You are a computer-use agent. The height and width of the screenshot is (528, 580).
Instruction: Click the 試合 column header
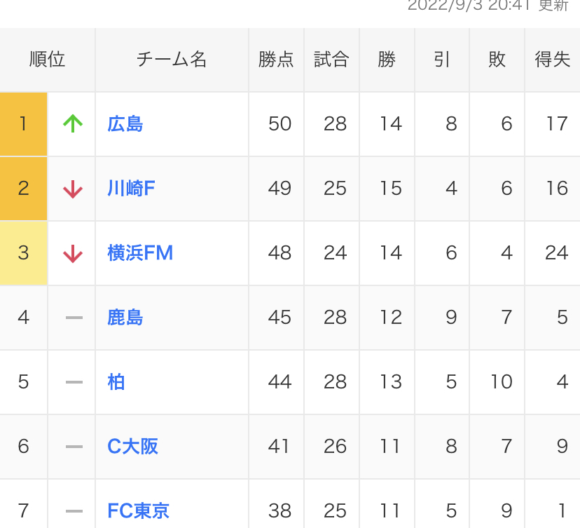pyautogui.click(x=331, y=60)
